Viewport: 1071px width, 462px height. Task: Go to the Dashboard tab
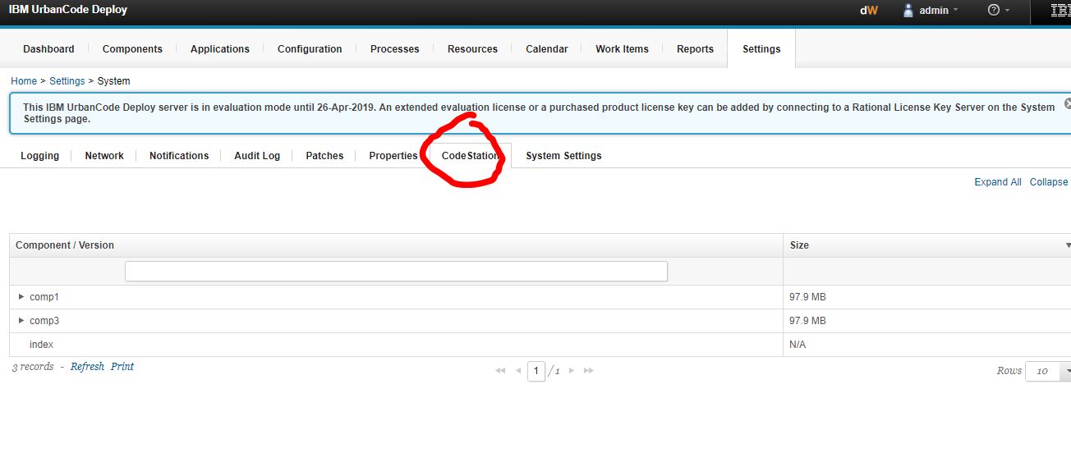tap(48, 49)
